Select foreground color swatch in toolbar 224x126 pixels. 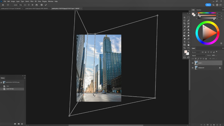(x=186, y=52)
